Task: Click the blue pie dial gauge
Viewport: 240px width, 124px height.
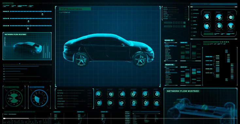Action: coord(39,98)
